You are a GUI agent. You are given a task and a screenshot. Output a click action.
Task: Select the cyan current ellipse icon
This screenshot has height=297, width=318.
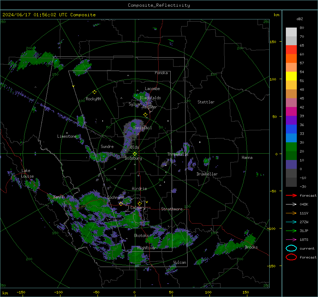coord(291,248)
